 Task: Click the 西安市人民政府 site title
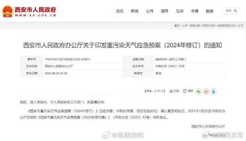[35, 9]
